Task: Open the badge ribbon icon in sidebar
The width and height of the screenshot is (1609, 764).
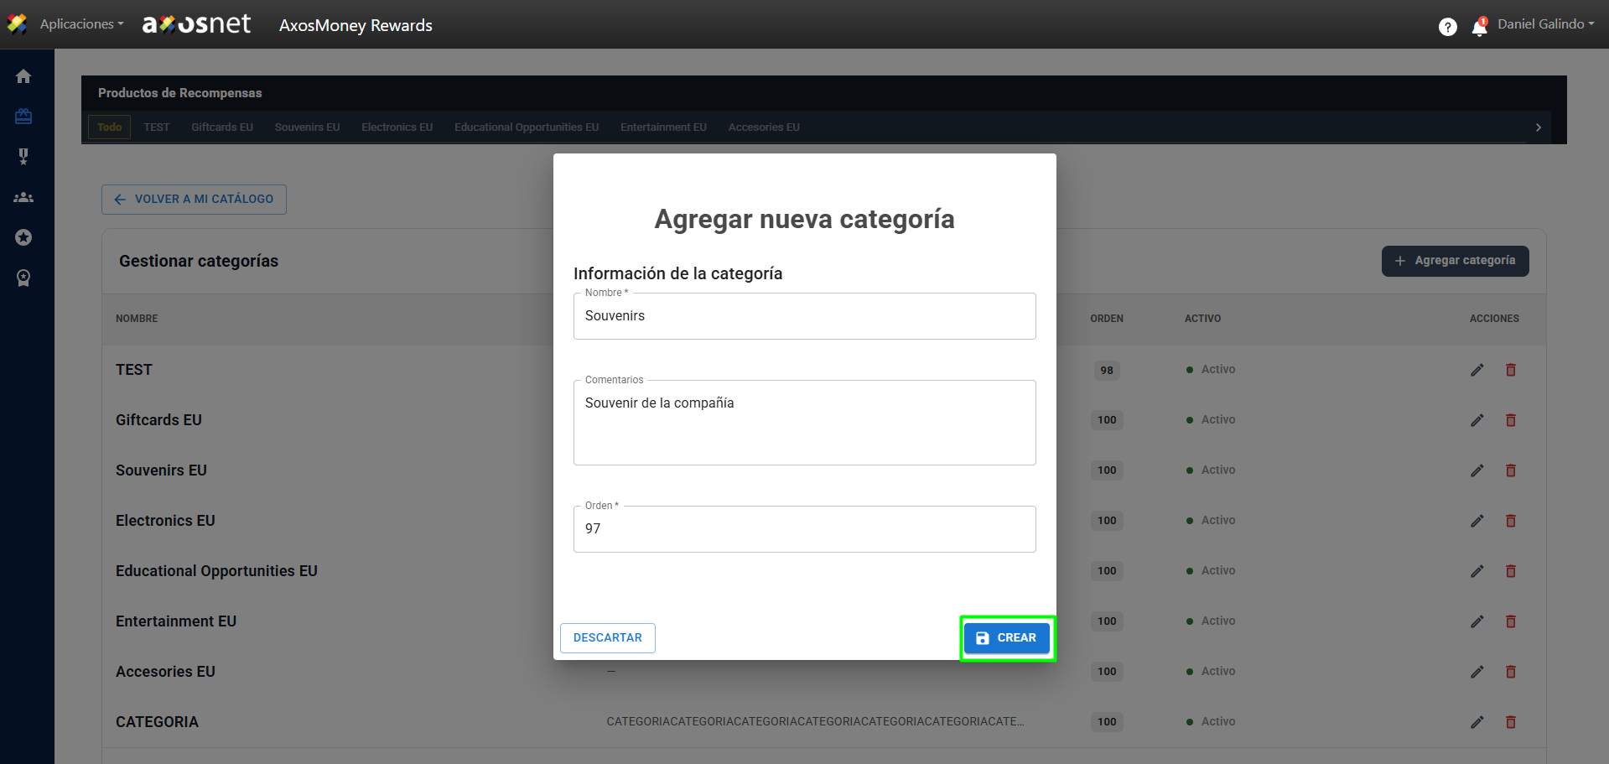Action: (x=23, y=278)
